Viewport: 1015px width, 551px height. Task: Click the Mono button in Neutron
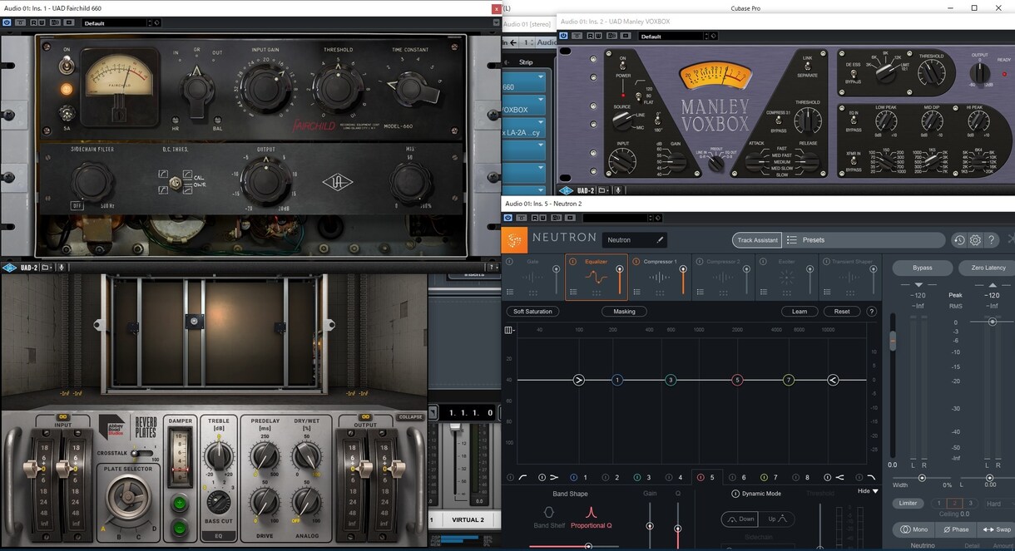click(x=914, y=529)
